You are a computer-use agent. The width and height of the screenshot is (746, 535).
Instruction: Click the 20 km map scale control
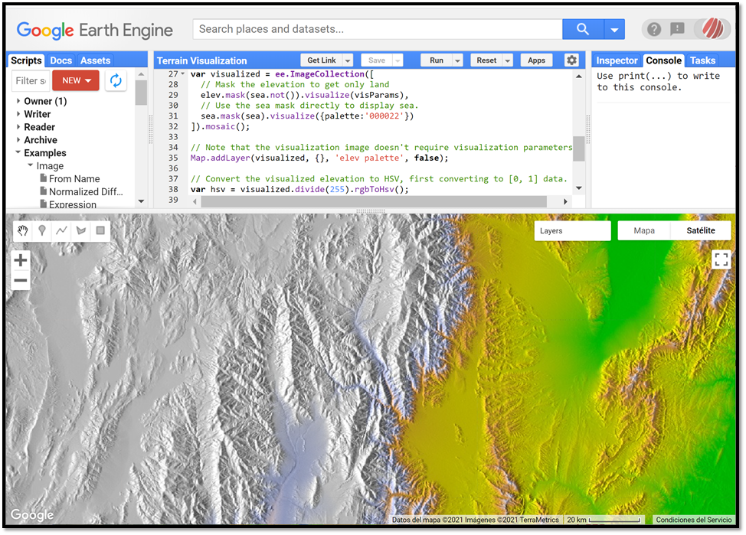pos(604,520)
